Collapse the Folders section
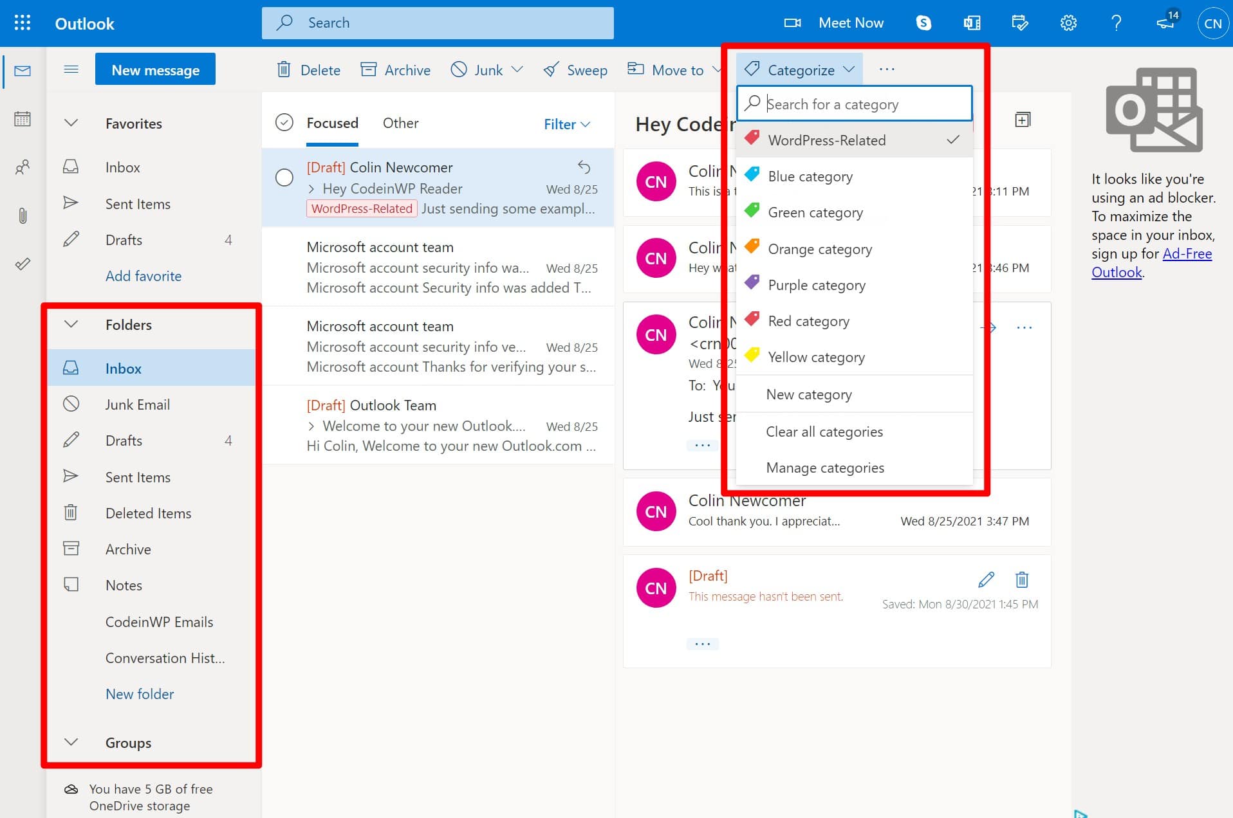1233x818 pixels. [x=71, y=324]
